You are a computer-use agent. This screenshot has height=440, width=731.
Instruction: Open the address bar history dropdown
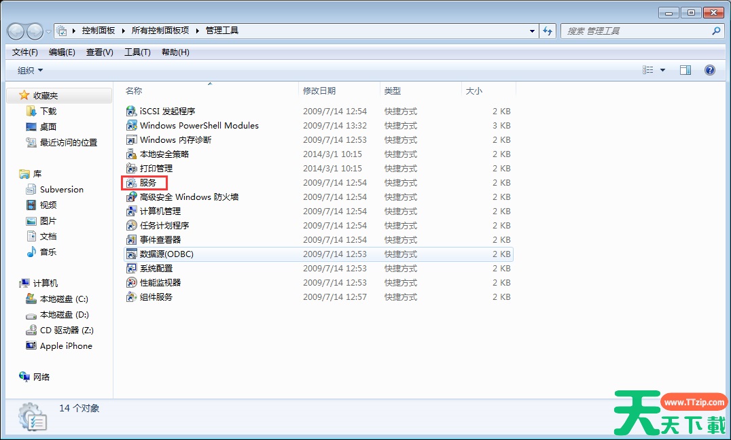click(532, 31)
